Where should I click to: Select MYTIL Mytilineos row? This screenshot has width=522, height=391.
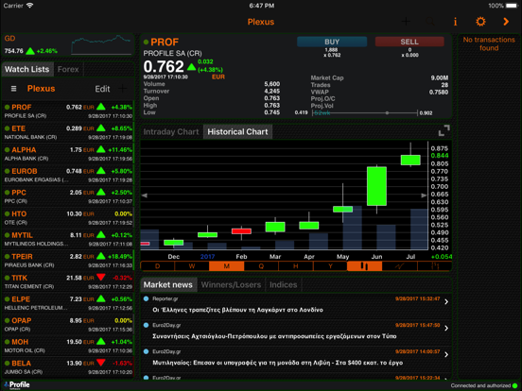coord(68,239)
